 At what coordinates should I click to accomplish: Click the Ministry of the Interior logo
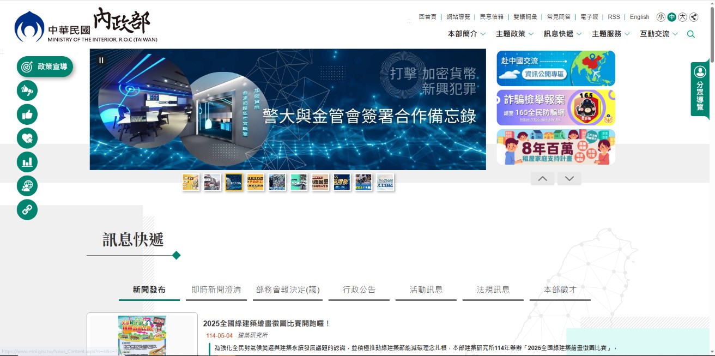point(86,26)
